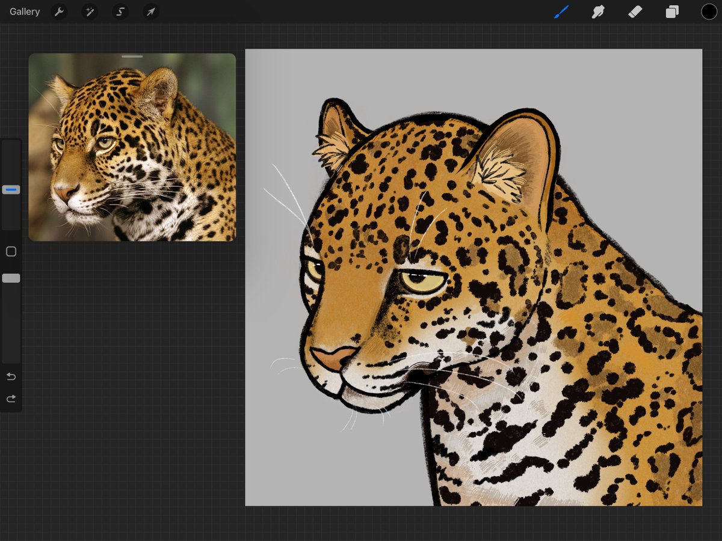Open the black color picker swatch
The width and height of the screenshot is (722, 541).
709,11
